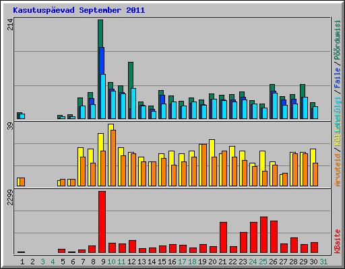
Task: Select day label "28" on the x-axis
Action: coord(293,262)
